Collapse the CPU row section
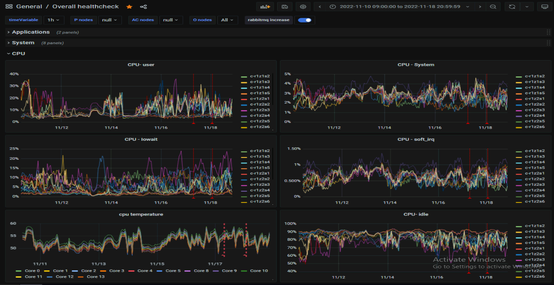 (x=18, y=54)
